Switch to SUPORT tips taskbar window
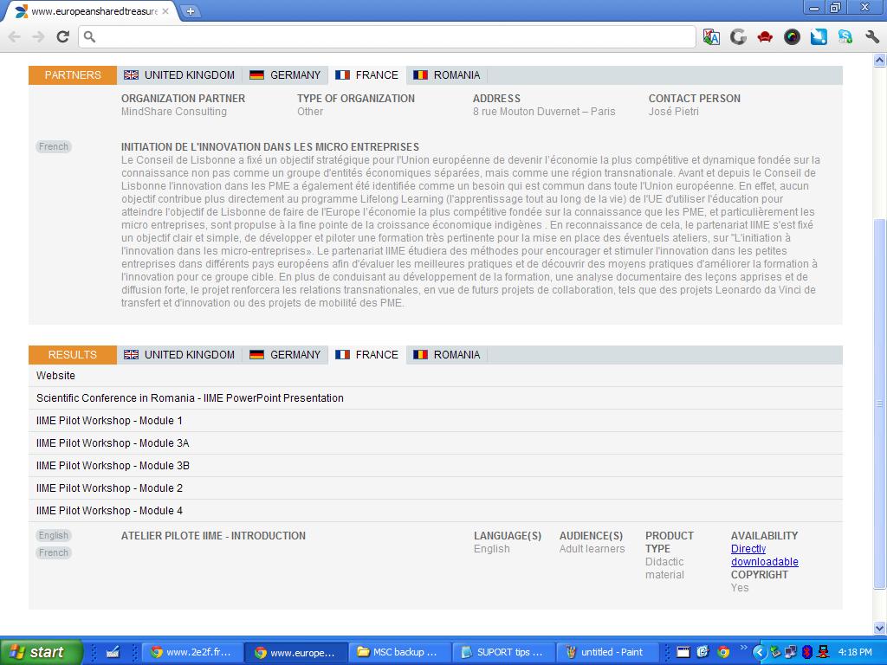The width and height of the screenshot is (887, 665). pyautogui.click(x=504, y=652)
